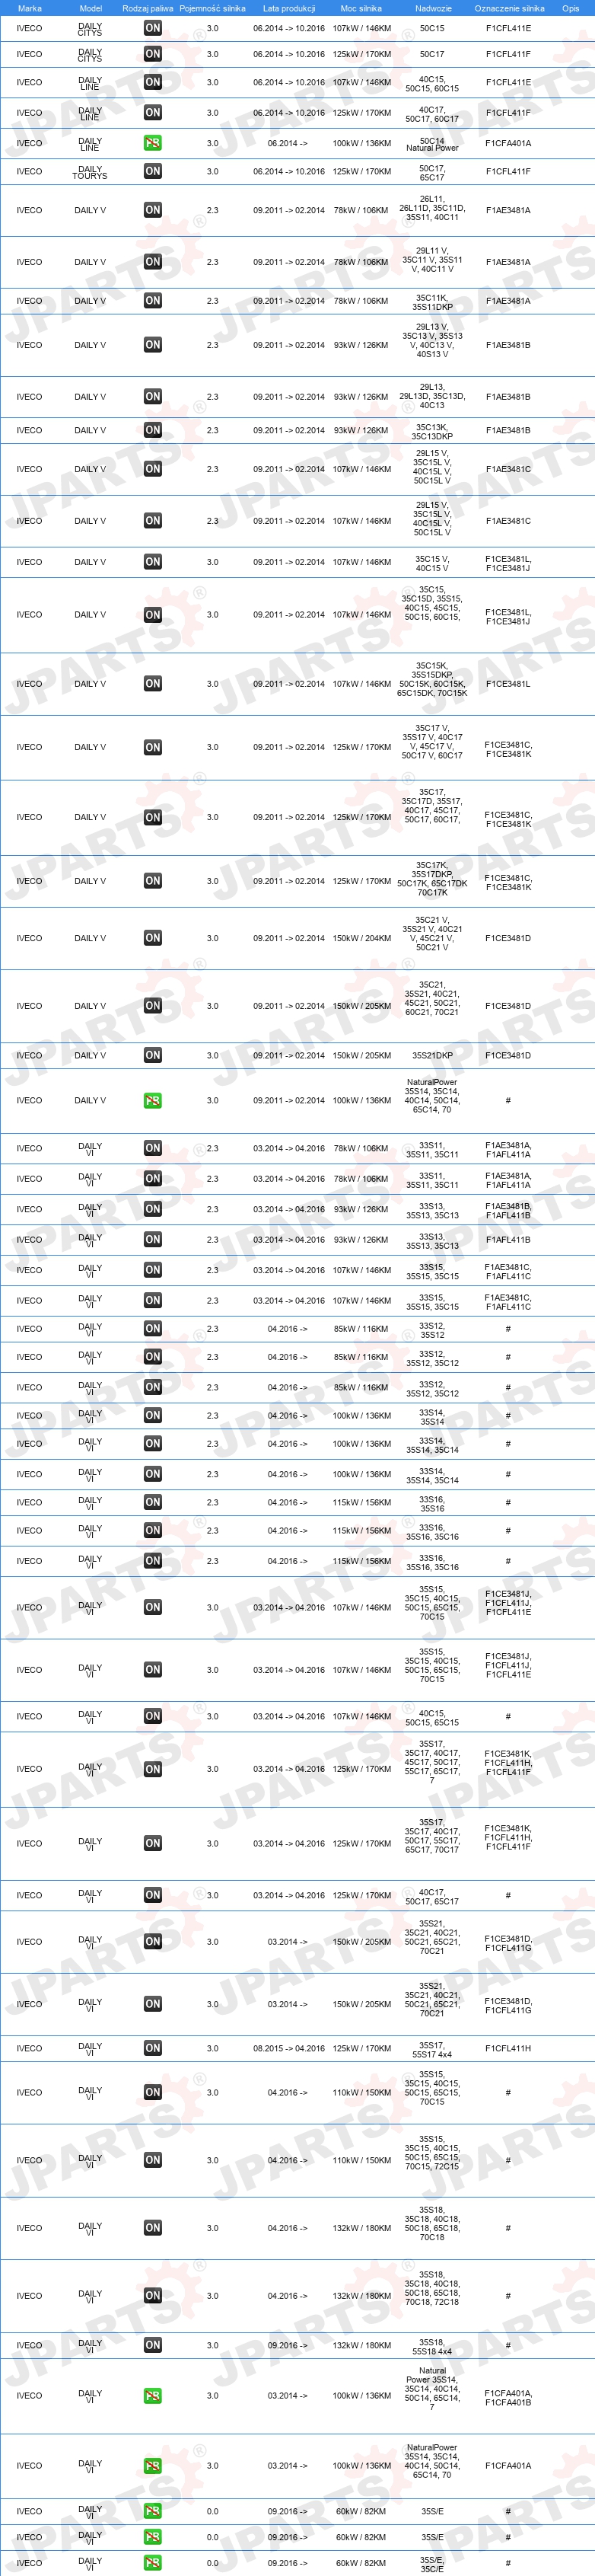
Task: Click the Model column header
Action: 90,8
